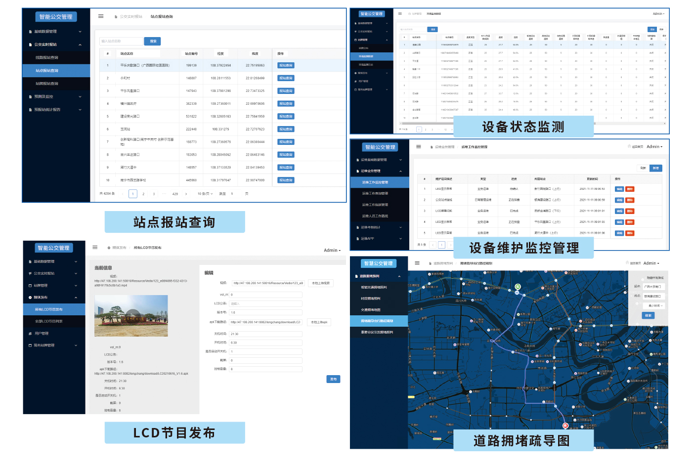Click hamburger menu icon in 站点报站查询 panel
The height and width of the screenshot is (472, 692).
(x=101, y=16)
